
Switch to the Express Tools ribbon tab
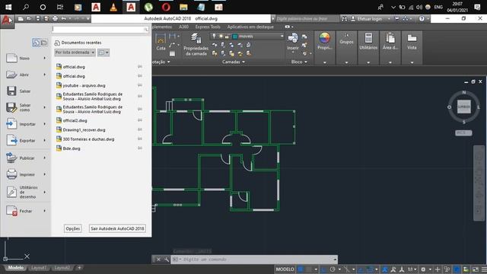pyautogui.click(x=208, y=27)
